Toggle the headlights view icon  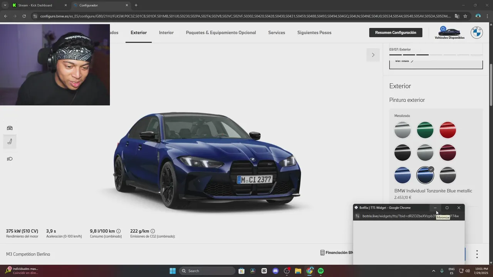coord(10,159)
